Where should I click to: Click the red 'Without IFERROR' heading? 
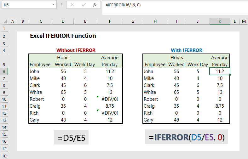tap(76, 50)
